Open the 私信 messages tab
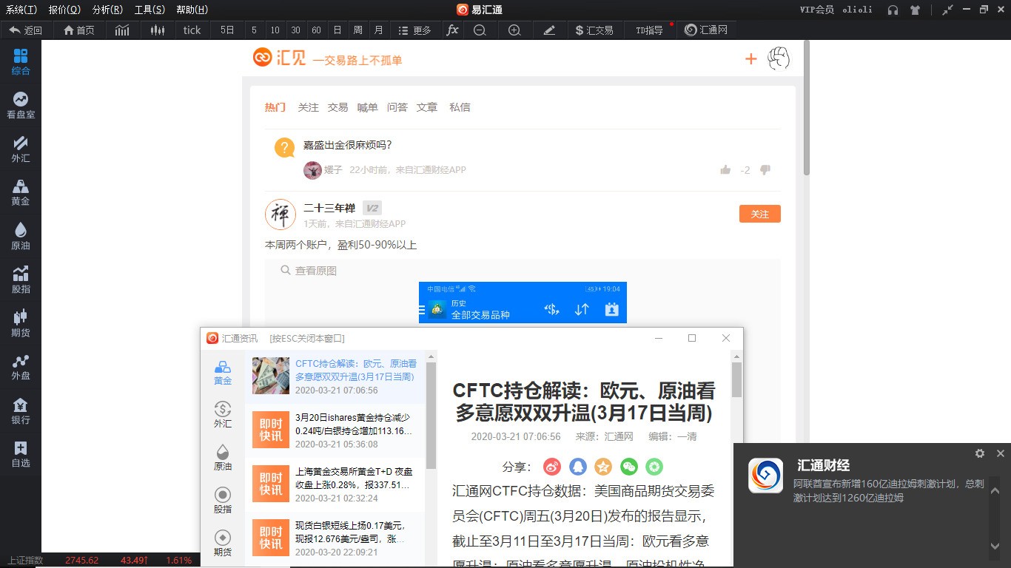1011x568 pixels. click(460, 107)
